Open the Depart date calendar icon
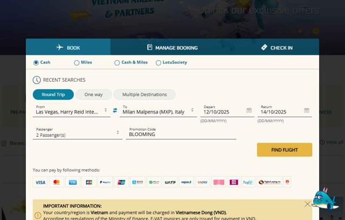Viewport: 345px width, 220px height. [249, 110]
